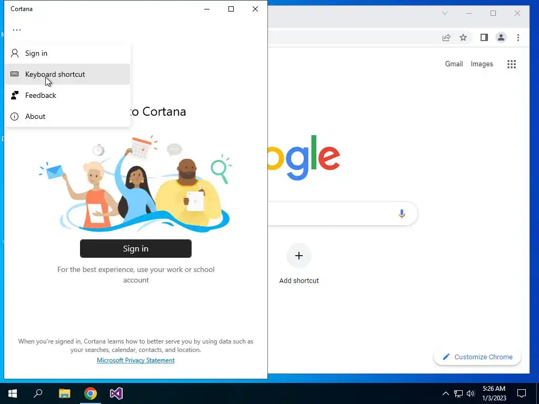This screenshot has width=539, height=404.
Task: Start voice search with microphone icon
Action: (402, 214)
